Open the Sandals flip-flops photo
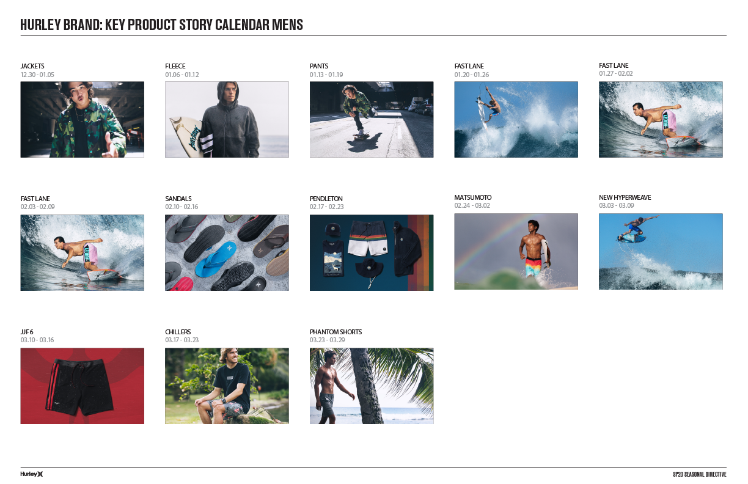The image size is (748, 484). pyautogui.click(x=227, y=252)
